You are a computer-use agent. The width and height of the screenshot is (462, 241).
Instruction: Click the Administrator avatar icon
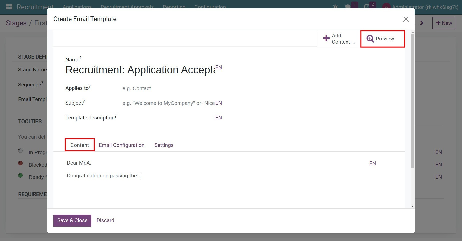click(x=386, y=7)
